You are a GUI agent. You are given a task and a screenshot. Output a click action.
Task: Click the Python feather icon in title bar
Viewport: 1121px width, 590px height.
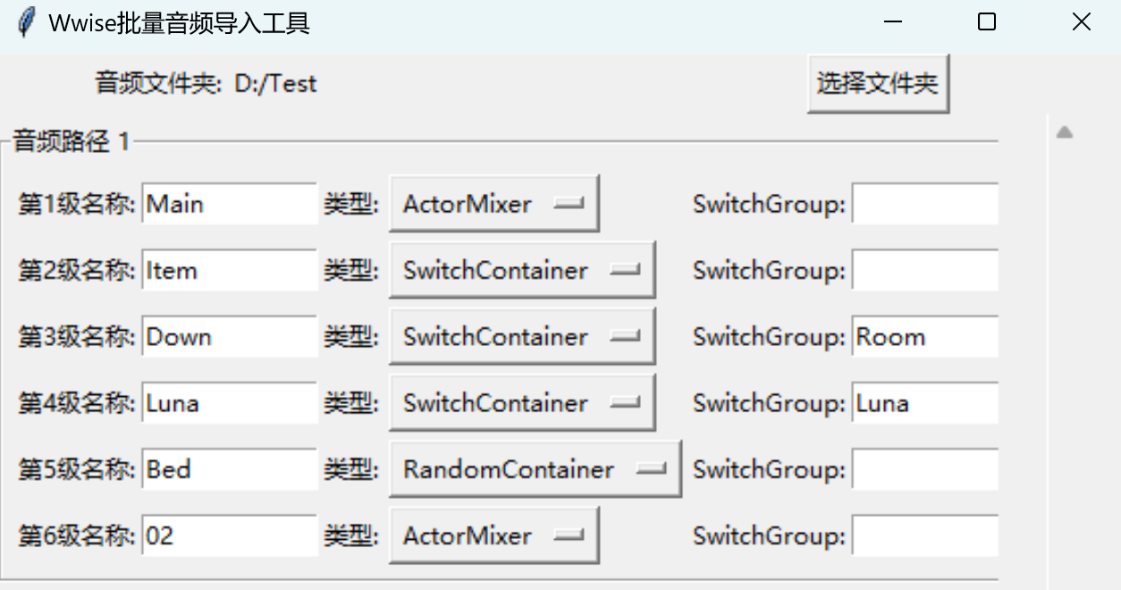[27, 21]
